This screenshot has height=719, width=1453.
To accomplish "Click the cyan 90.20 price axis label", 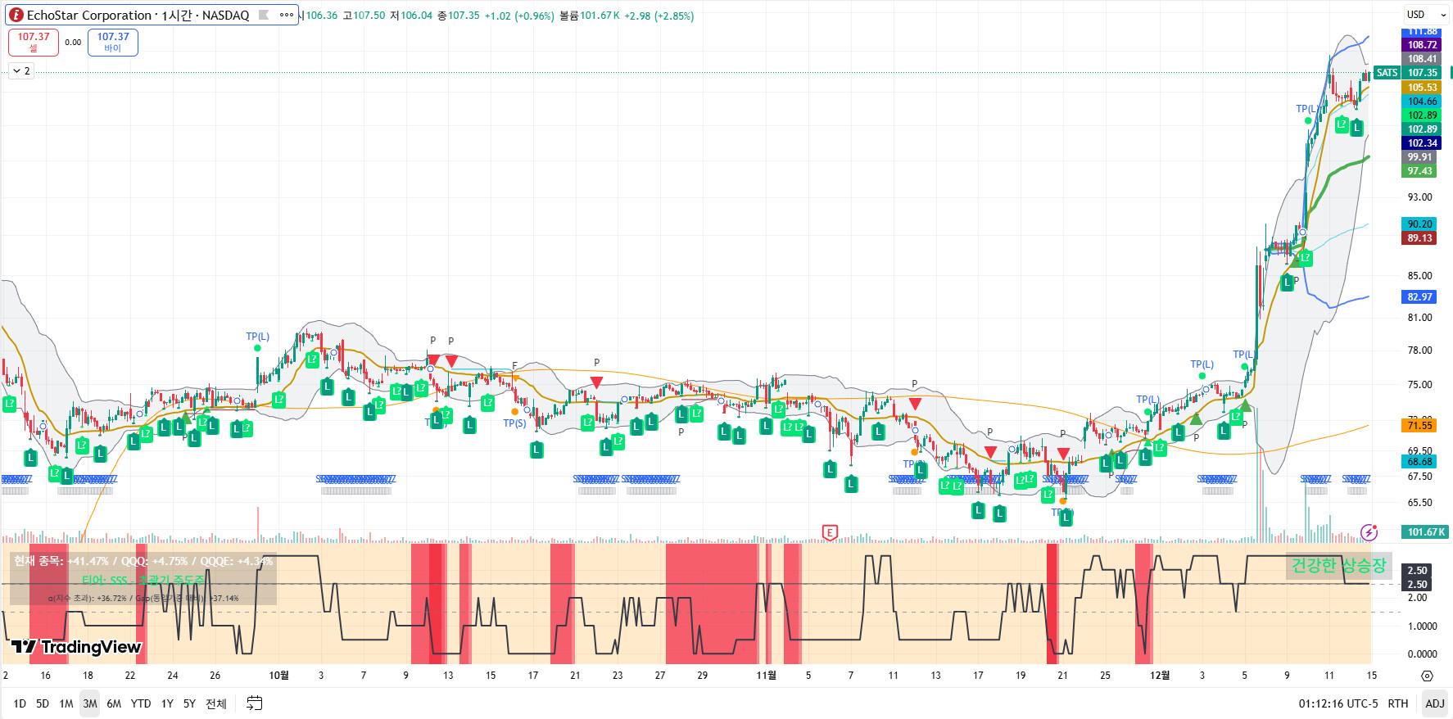I will (x=1420, y=224).
